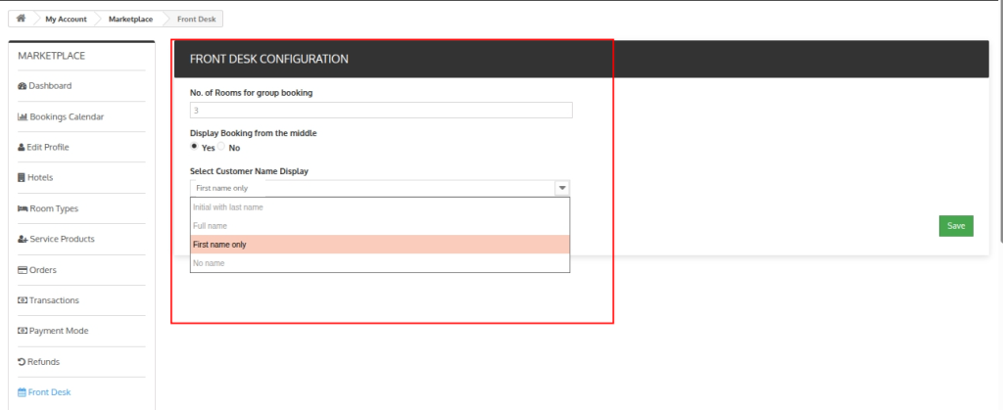This screenshot has width=1003, height=410.
Task: Click the home icon in the breadcrumb
Action: pyautogui.click(x=21, y=19)
